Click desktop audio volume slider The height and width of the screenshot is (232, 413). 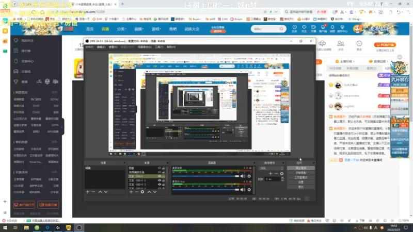pyautogui.click(x=205, y=176)
